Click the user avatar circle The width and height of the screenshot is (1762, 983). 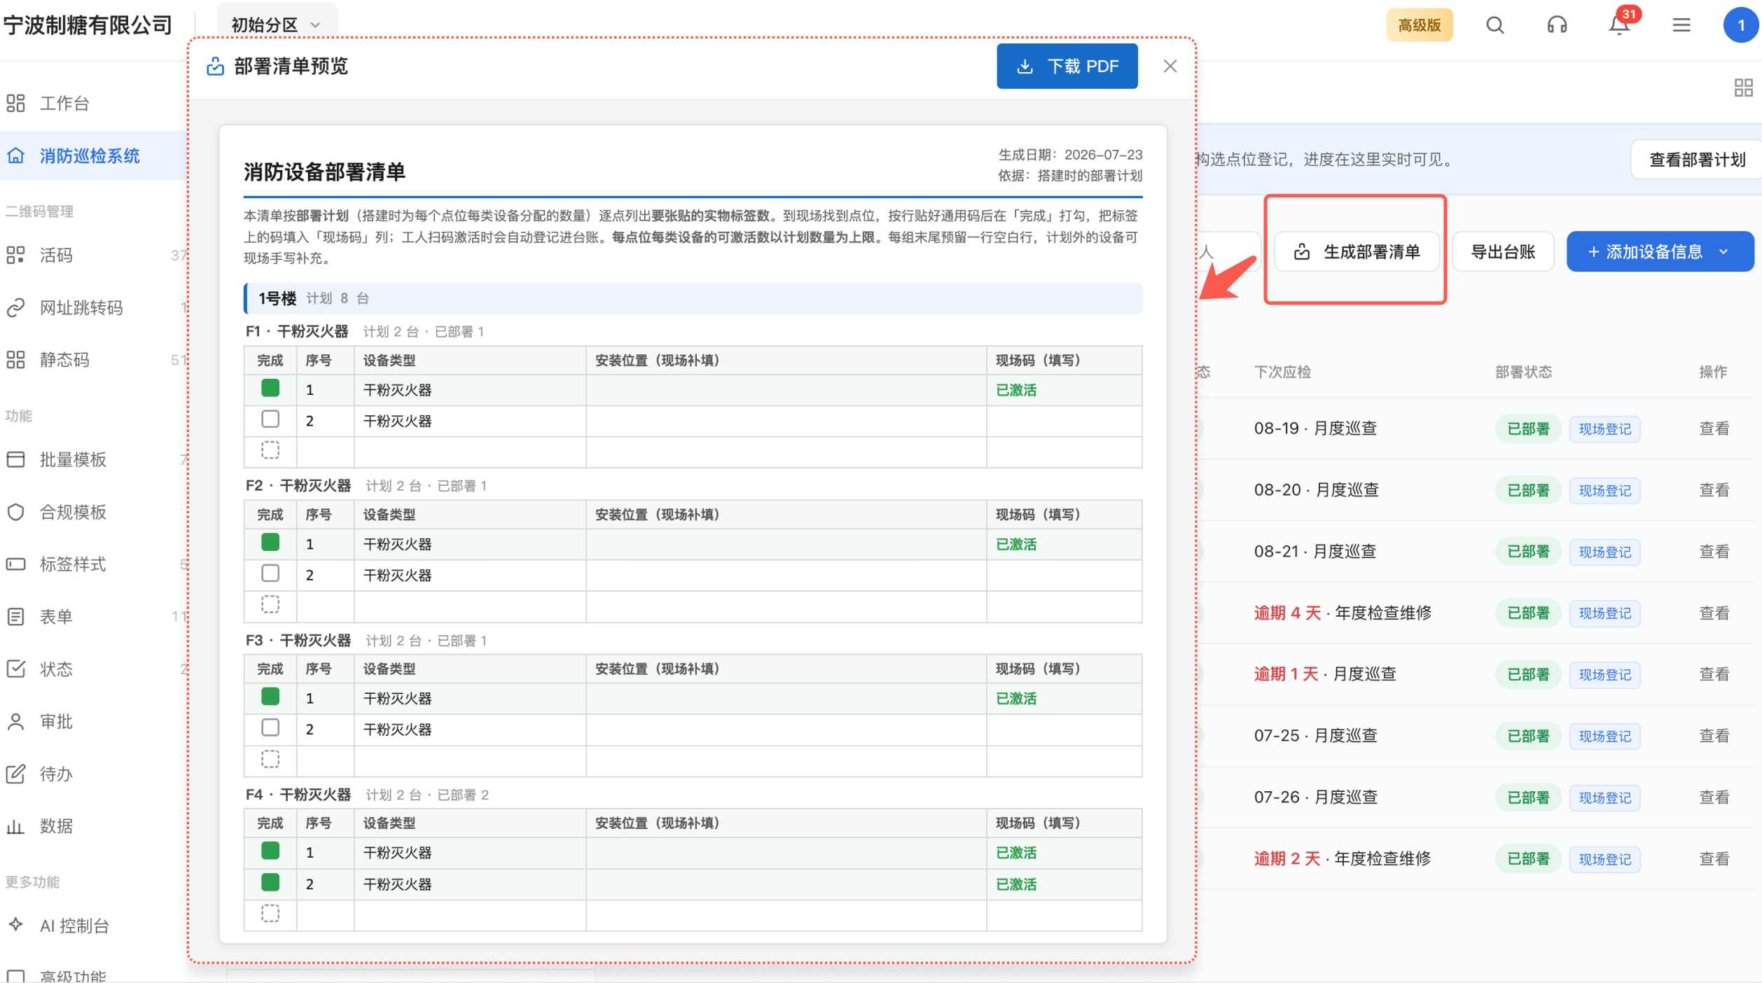(x=1740, y=25)
